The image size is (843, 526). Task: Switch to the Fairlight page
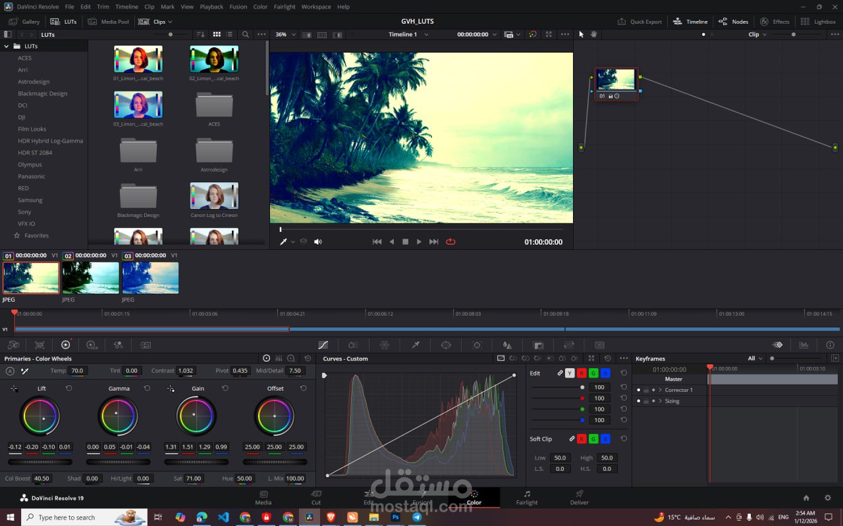(527, 498)
